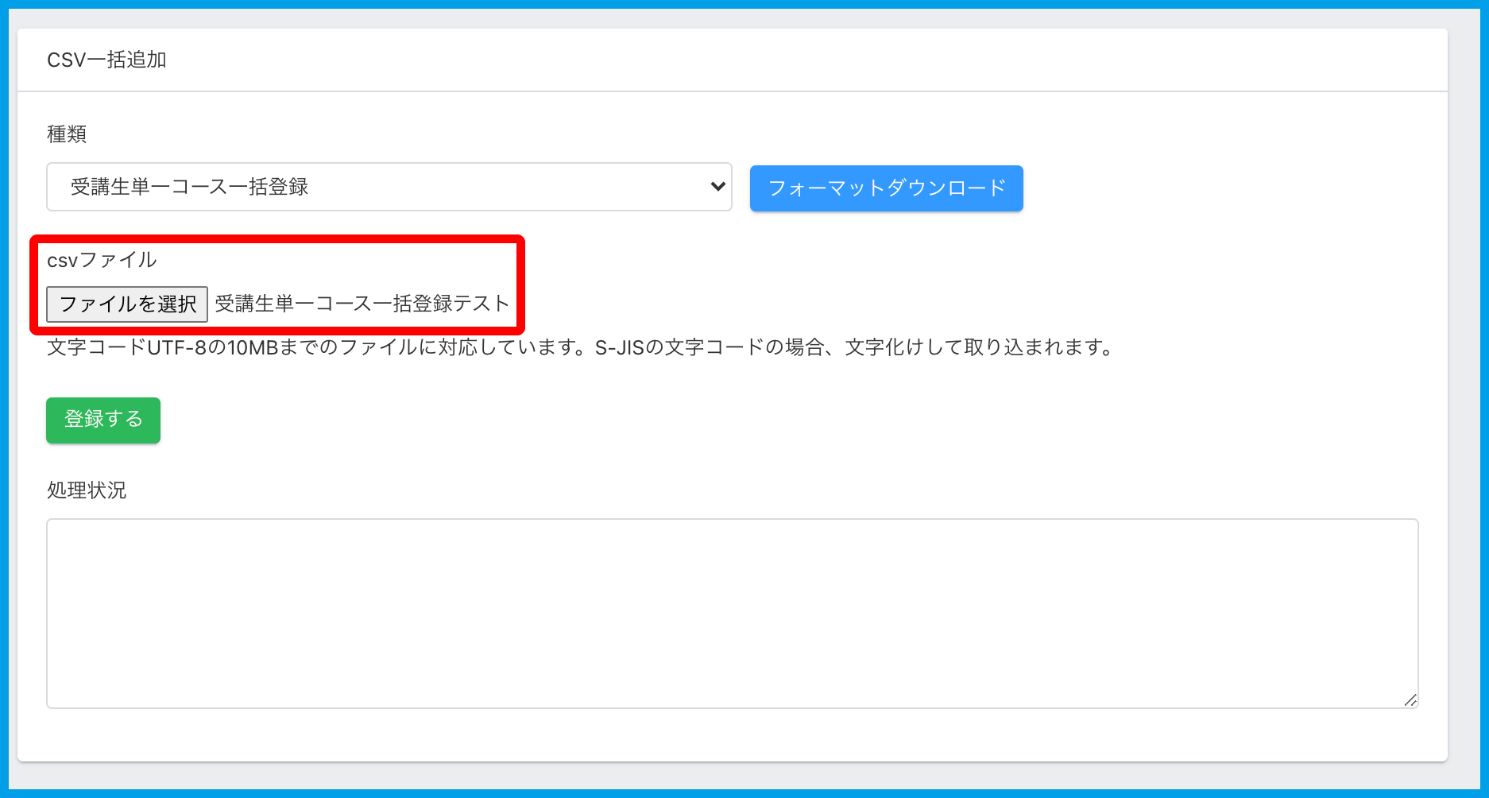
Task: Focus the 処理状況 text area
Action: pyautogui.click(x=731, y=613)
